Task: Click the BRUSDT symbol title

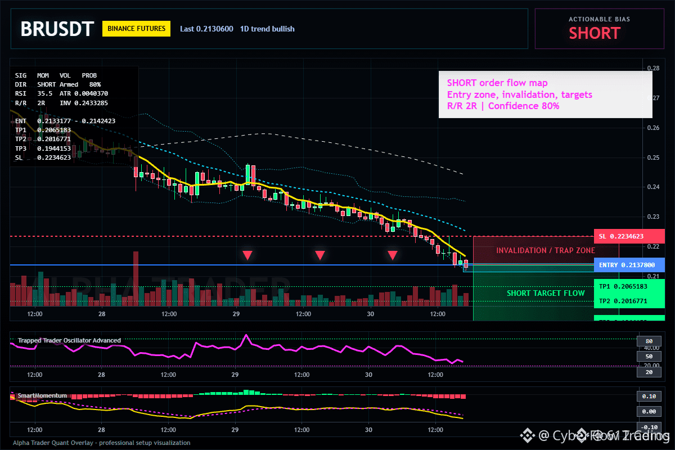Action: click(x=56, y=29)
